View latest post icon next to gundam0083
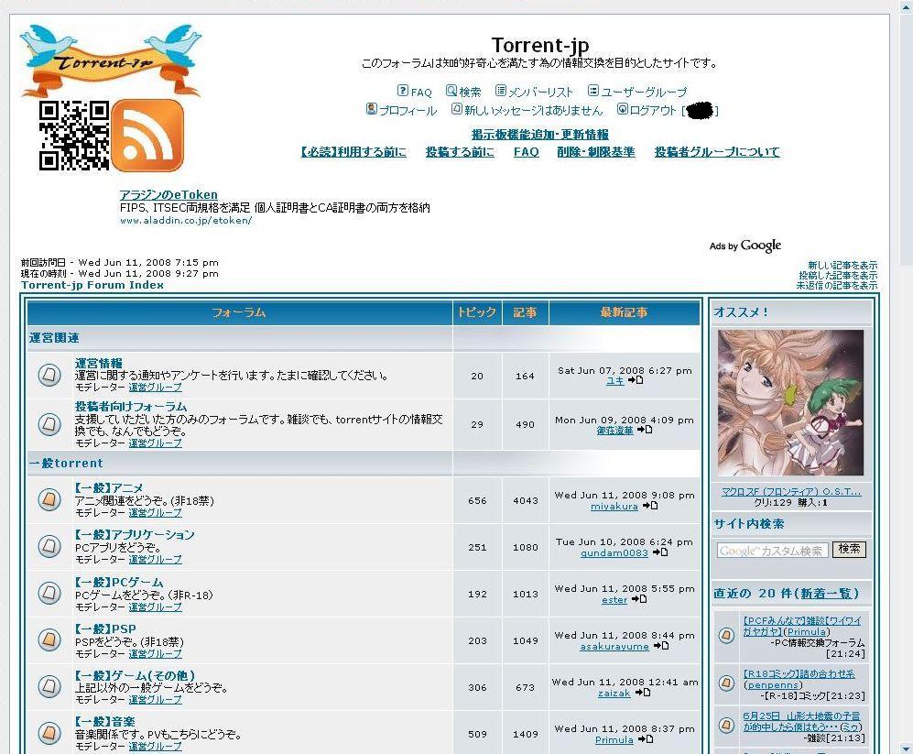Screen dimensions: 913x754 pyautogui.click(x=659, y=552)
